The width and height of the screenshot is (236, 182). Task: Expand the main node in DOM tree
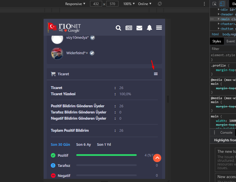[x=219, y=19]
